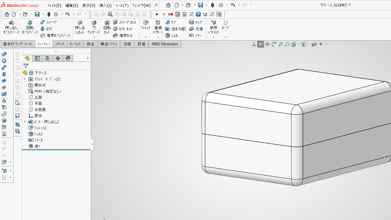This screenshot has width=391, height=220.
Task: Select the シェル2 feature in tree
Action: tap(35, 134)
